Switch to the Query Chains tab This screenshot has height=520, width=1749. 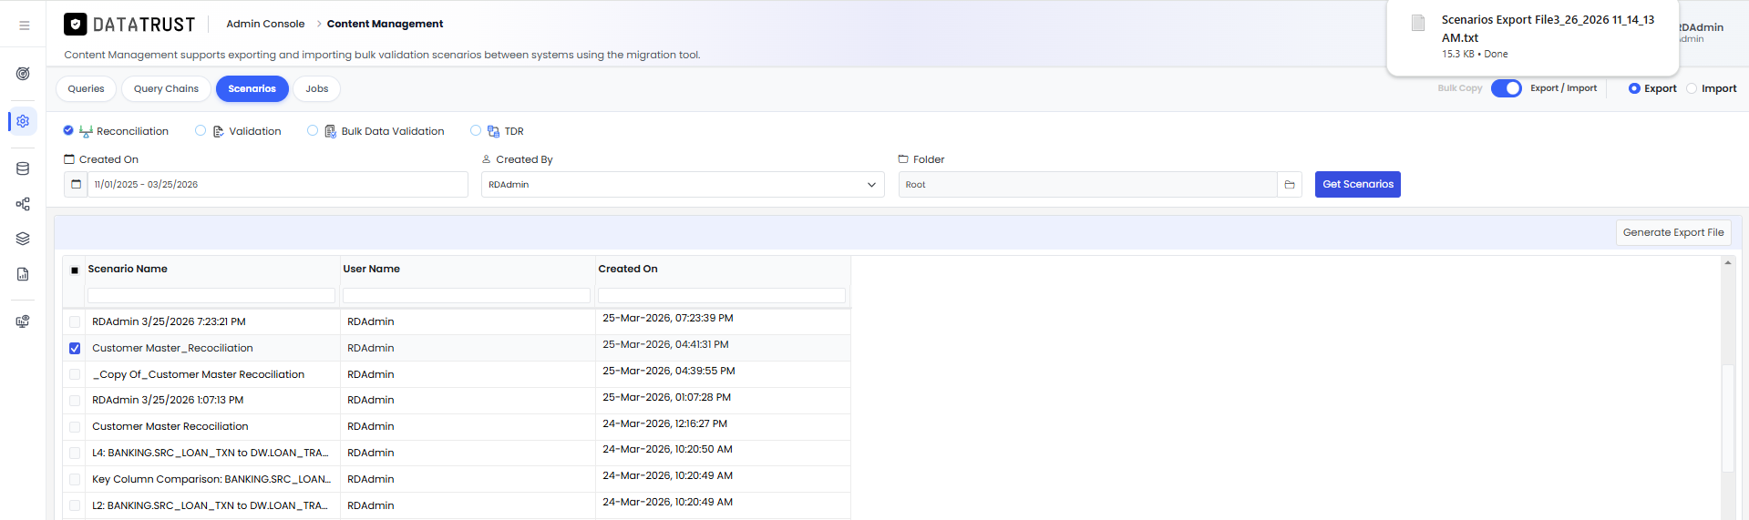[166, 88]
